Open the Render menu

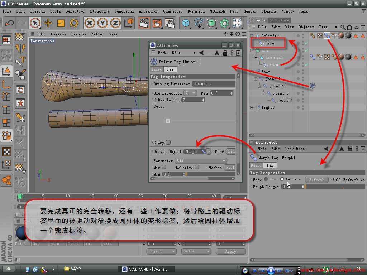pos(250,11)
